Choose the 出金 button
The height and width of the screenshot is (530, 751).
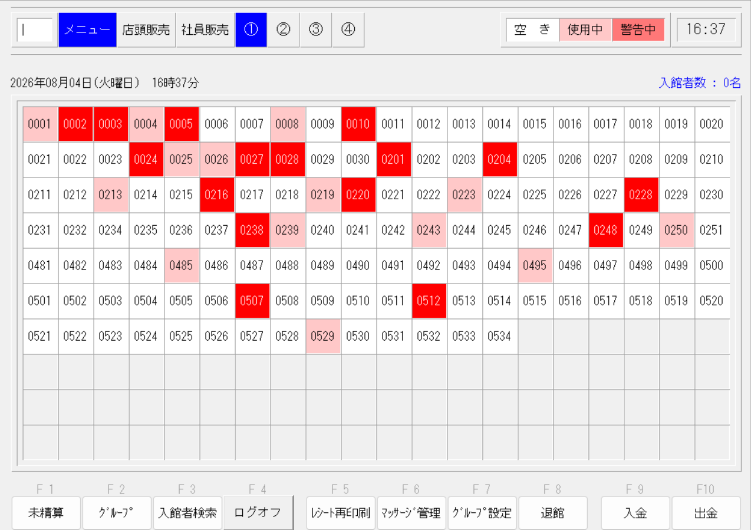(x=706, y=513)
